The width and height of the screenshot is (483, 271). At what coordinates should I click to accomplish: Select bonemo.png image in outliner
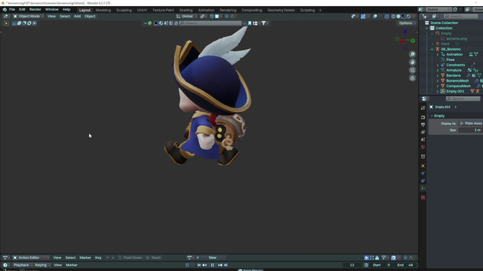pyautogui.click(x=456, y=39)
